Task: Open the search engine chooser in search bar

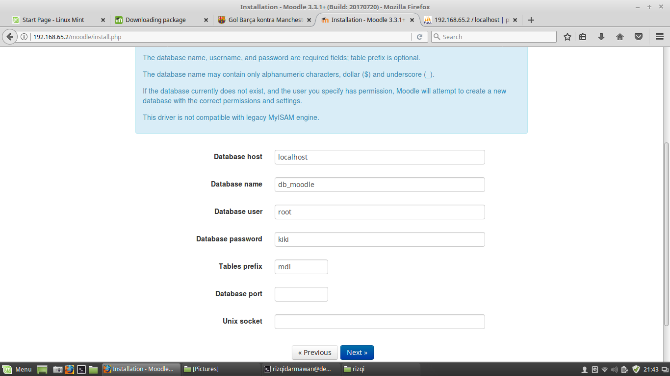Action: click(437, 36)
